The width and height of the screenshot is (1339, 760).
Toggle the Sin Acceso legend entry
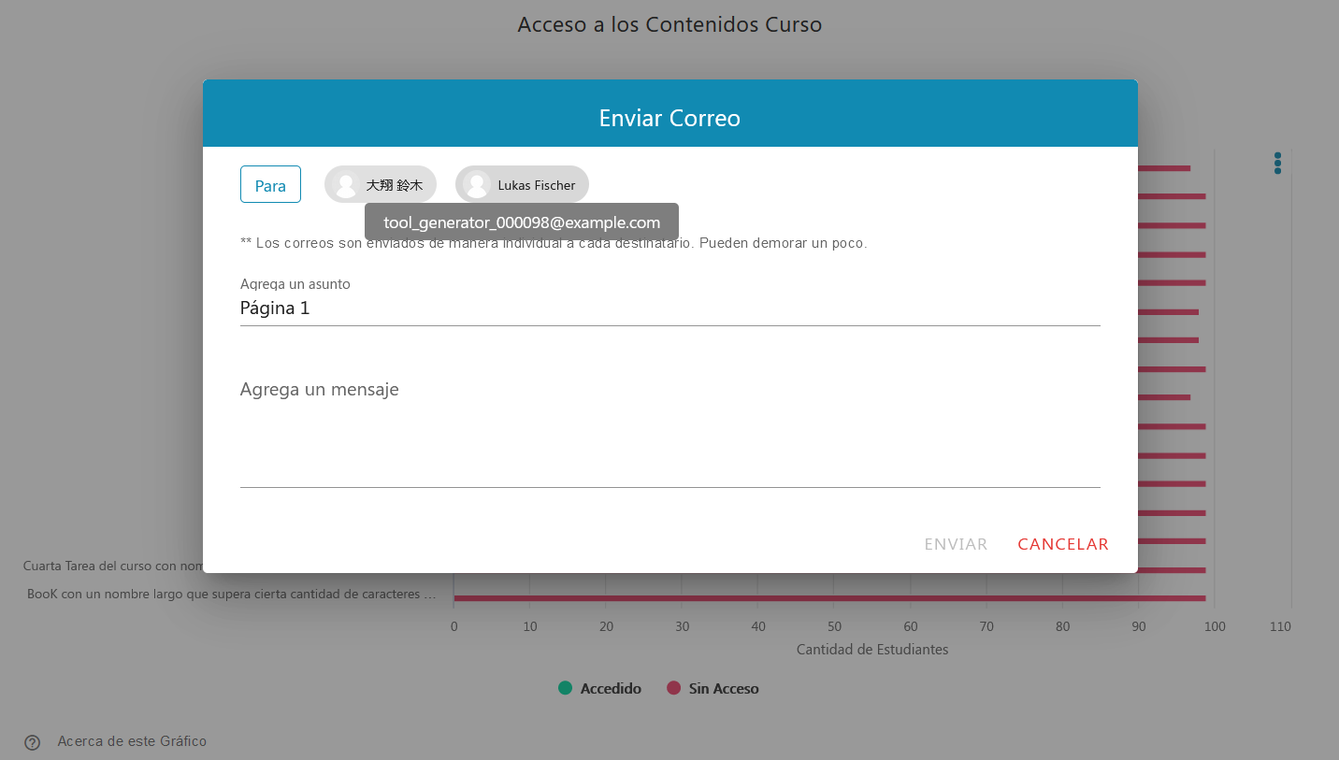click(713, 688)
